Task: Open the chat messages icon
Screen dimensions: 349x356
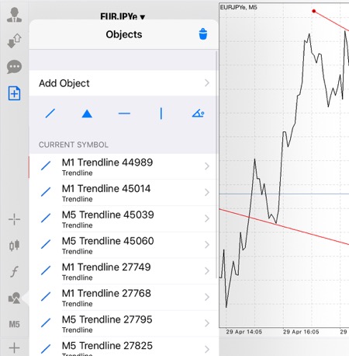Action: 14,67
